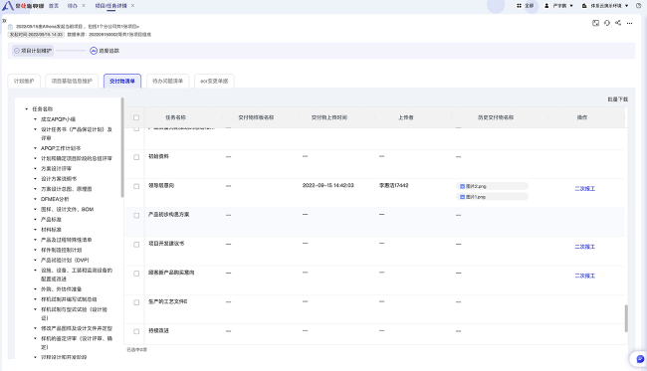This screenshot has width=647, height=371.
Task: Click the table vertical scrollbar thumb
Action: (626, 318)
